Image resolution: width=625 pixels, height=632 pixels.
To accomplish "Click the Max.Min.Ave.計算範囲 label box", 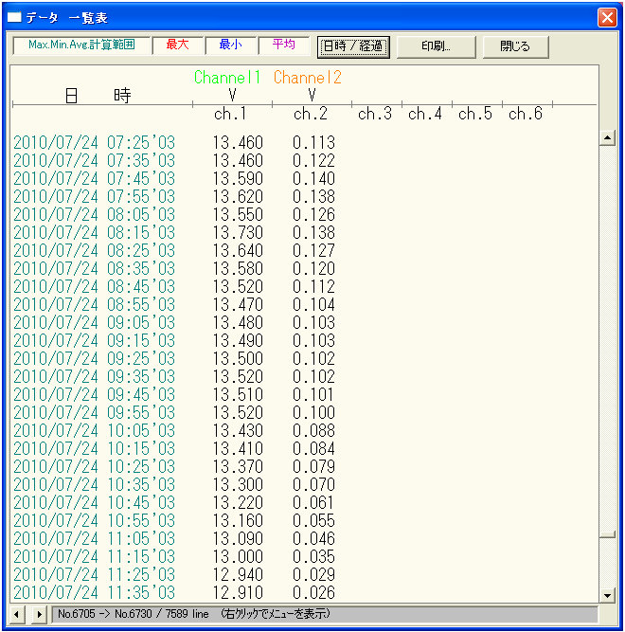I will (81, 45).
